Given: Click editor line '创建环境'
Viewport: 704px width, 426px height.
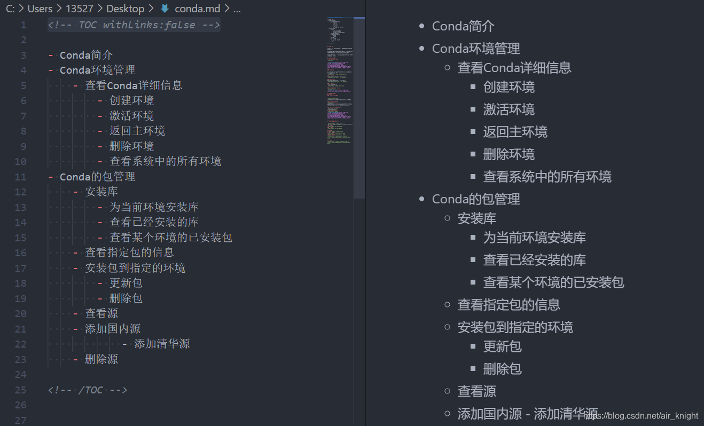Looking at the screenshot, I should 131,100.
